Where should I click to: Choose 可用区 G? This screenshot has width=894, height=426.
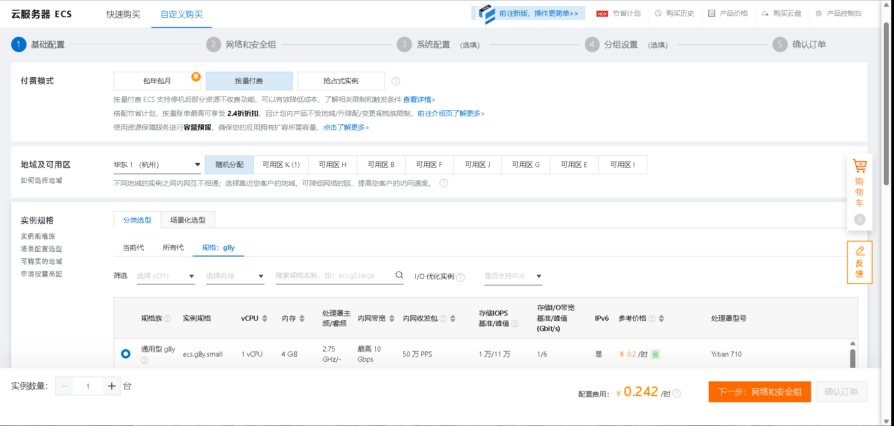click(x=526, y=165)
